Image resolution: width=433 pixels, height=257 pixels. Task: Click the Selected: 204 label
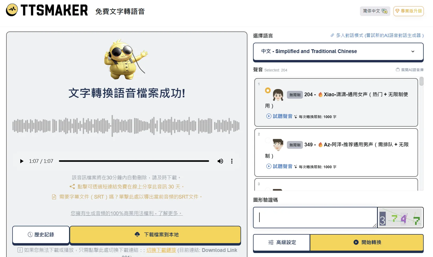276,70
